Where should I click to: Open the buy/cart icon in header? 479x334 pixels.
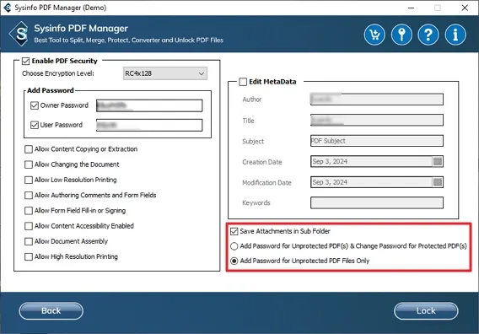374,35
